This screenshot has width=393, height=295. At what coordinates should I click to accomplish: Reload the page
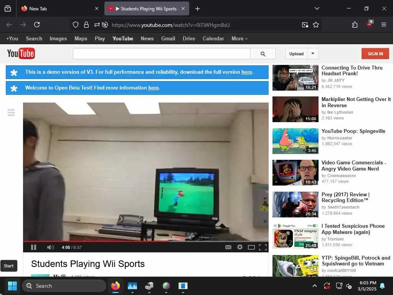tap(37, 25)
